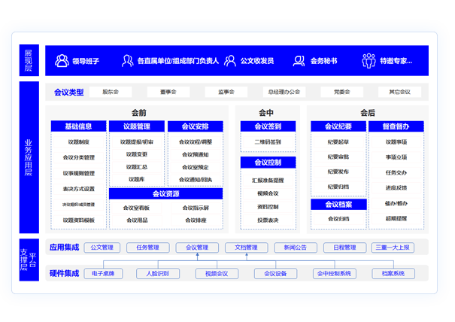Click the 会务秘书 person icon
This screenshot has height=322, width=455.
pyautogui.click(x=299, y=61)
